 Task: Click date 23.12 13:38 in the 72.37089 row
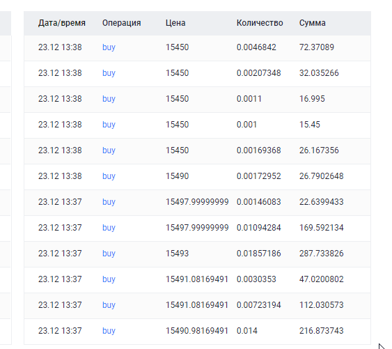point(60,47)
